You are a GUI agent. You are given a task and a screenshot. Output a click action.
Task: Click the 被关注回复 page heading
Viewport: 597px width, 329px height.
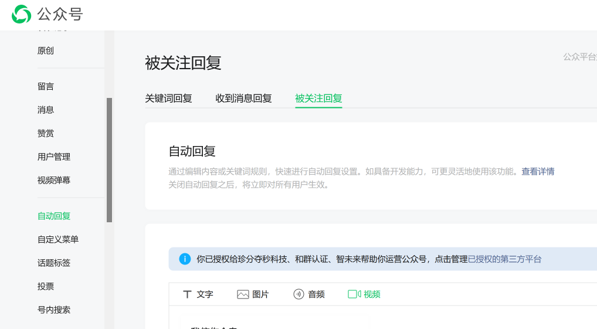pos(183,63)
